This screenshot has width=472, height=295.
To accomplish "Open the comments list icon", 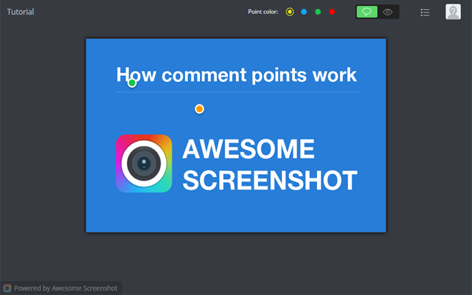I will click(425, 13).
